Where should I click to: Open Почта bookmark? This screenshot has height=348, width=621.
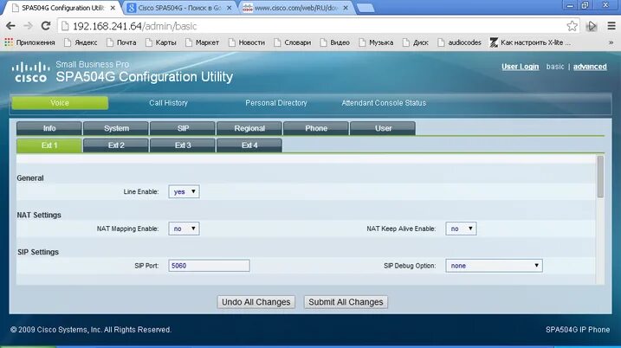[121, 42]
